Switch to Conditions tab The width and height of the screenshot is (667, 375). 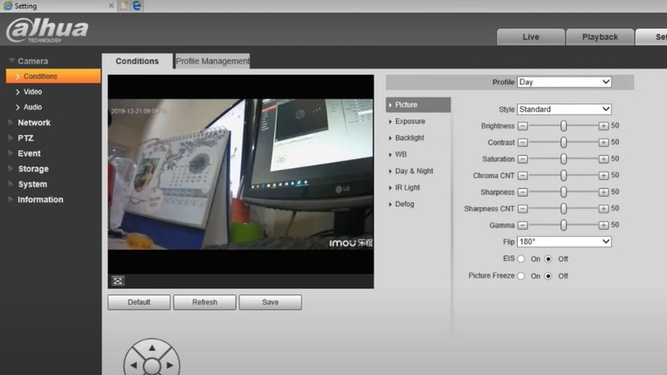click(137, 61)
